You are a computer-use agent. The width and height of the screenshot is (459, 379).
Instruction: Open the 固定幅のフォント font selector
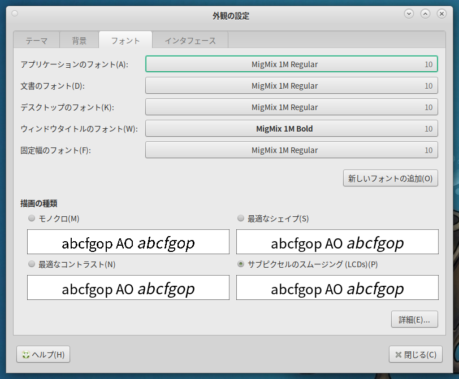[292, 150]
